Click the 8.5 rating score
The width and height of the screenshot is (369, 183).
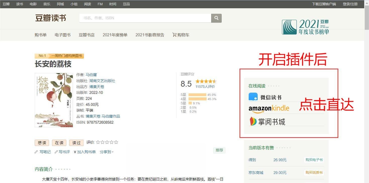186,84
